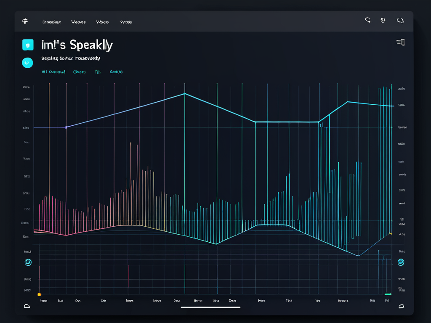Image resolution: width=431 pixels, height=323 pixels.
Task: Click the app logo icon in top-left
Action: pyautogui.click(x=24, y=21)
